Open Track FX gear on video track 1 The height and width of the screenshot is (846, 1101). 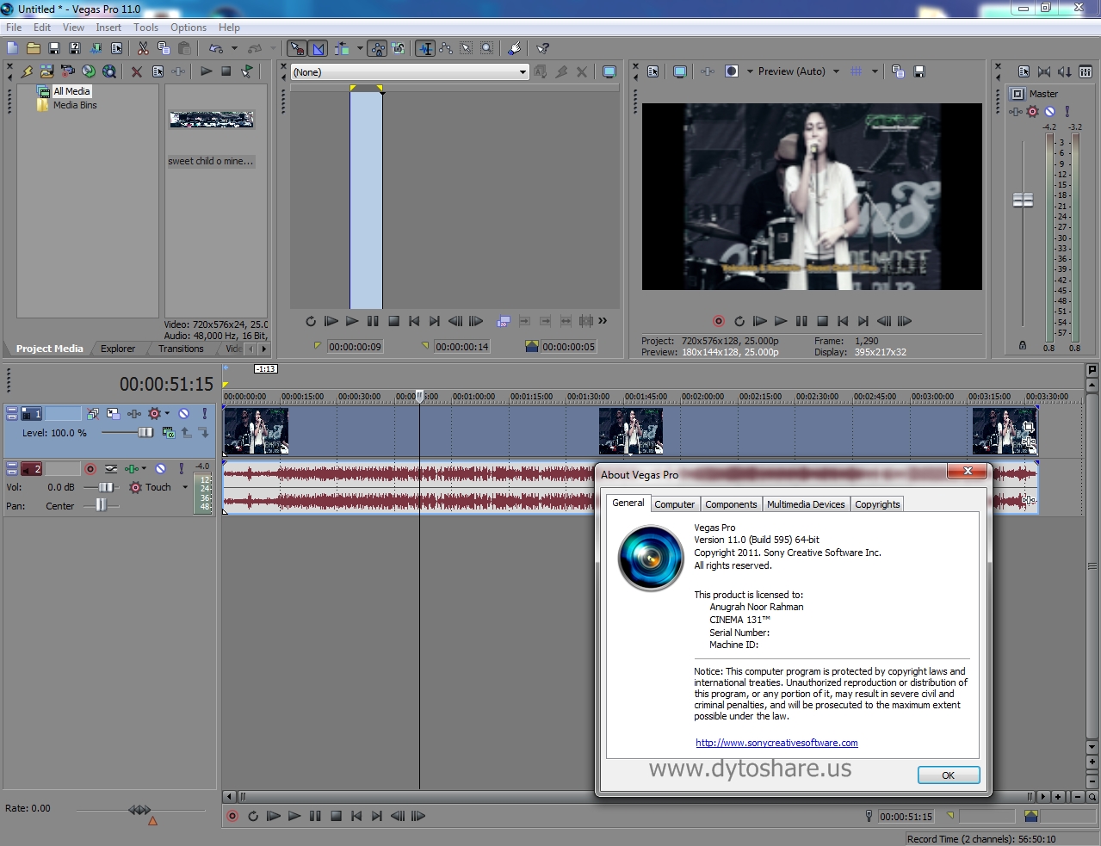click(x=154, y=414)
